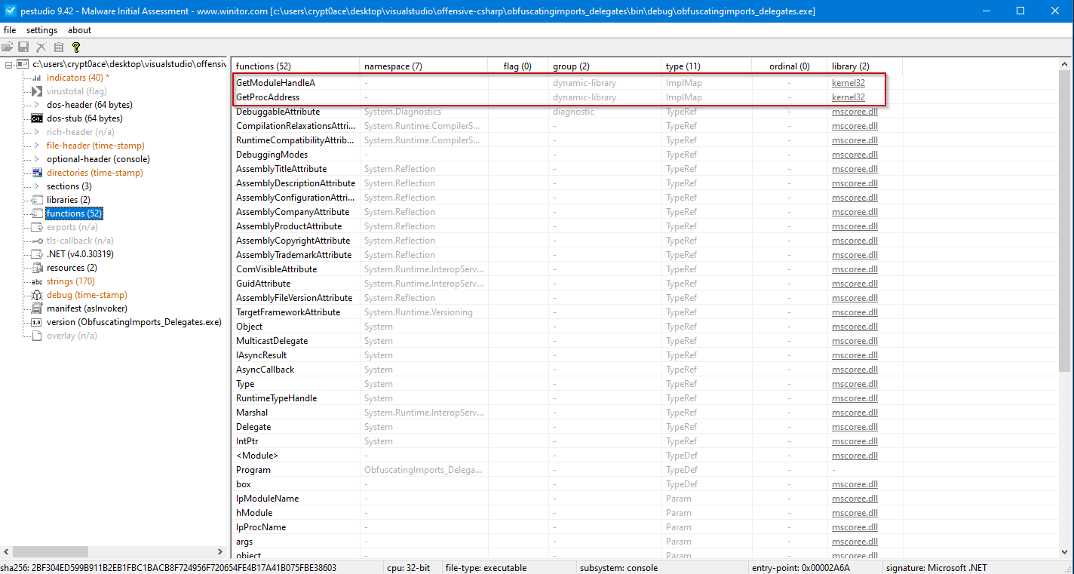Expand the sections (3) tree node
The width and height of the screenshot is (1074, 574).
pos(37,186)
